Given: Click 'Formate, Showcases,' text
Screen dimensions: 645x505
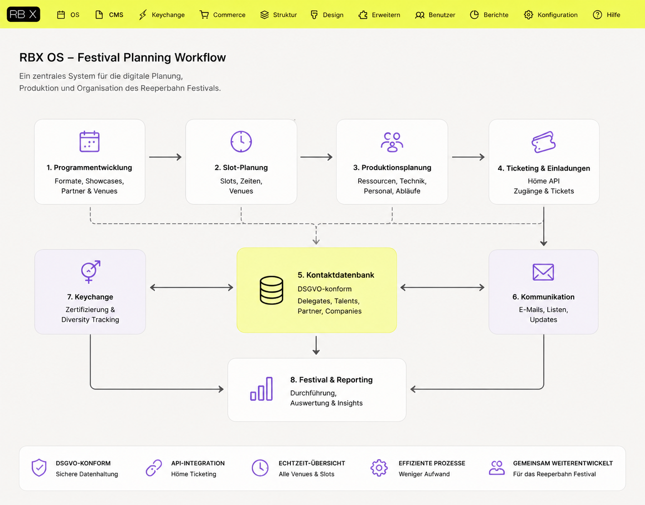Looking at the screenshot, I should 89,181.
